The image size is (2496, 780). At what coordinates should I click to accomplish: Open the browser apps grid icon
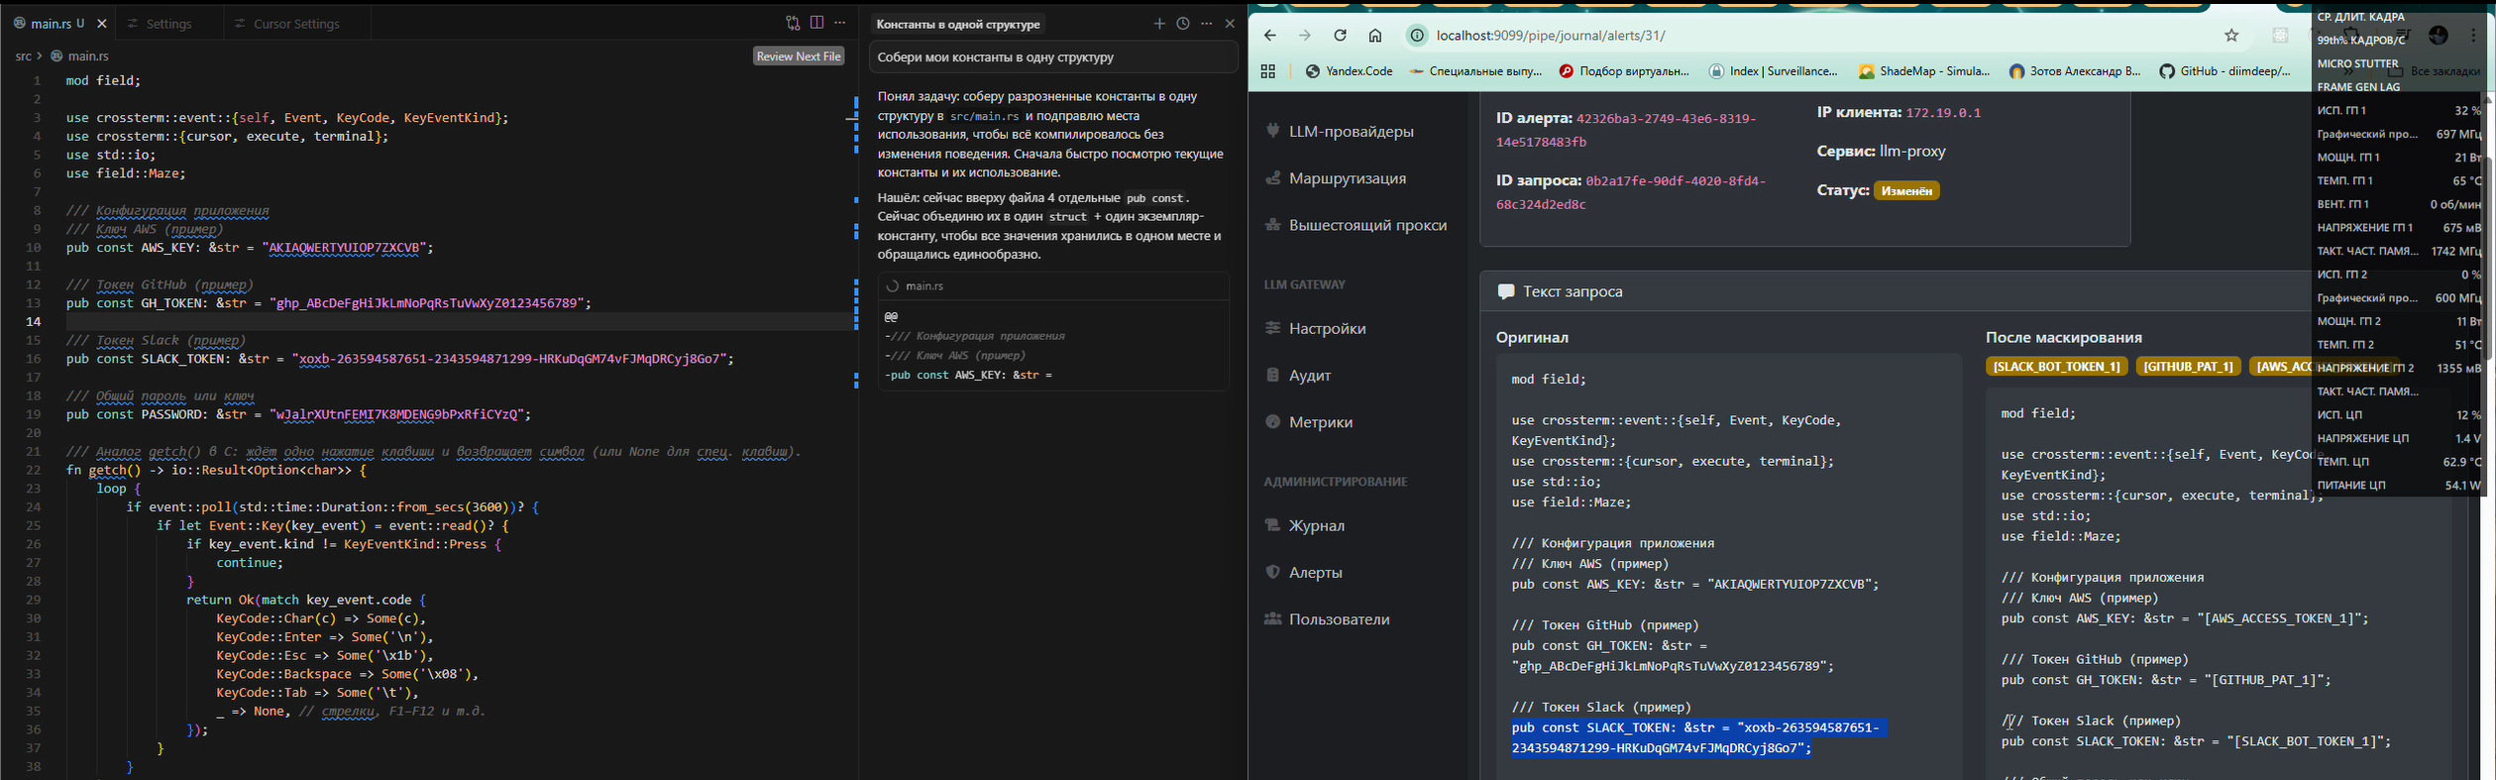[x=1267, y=71]
